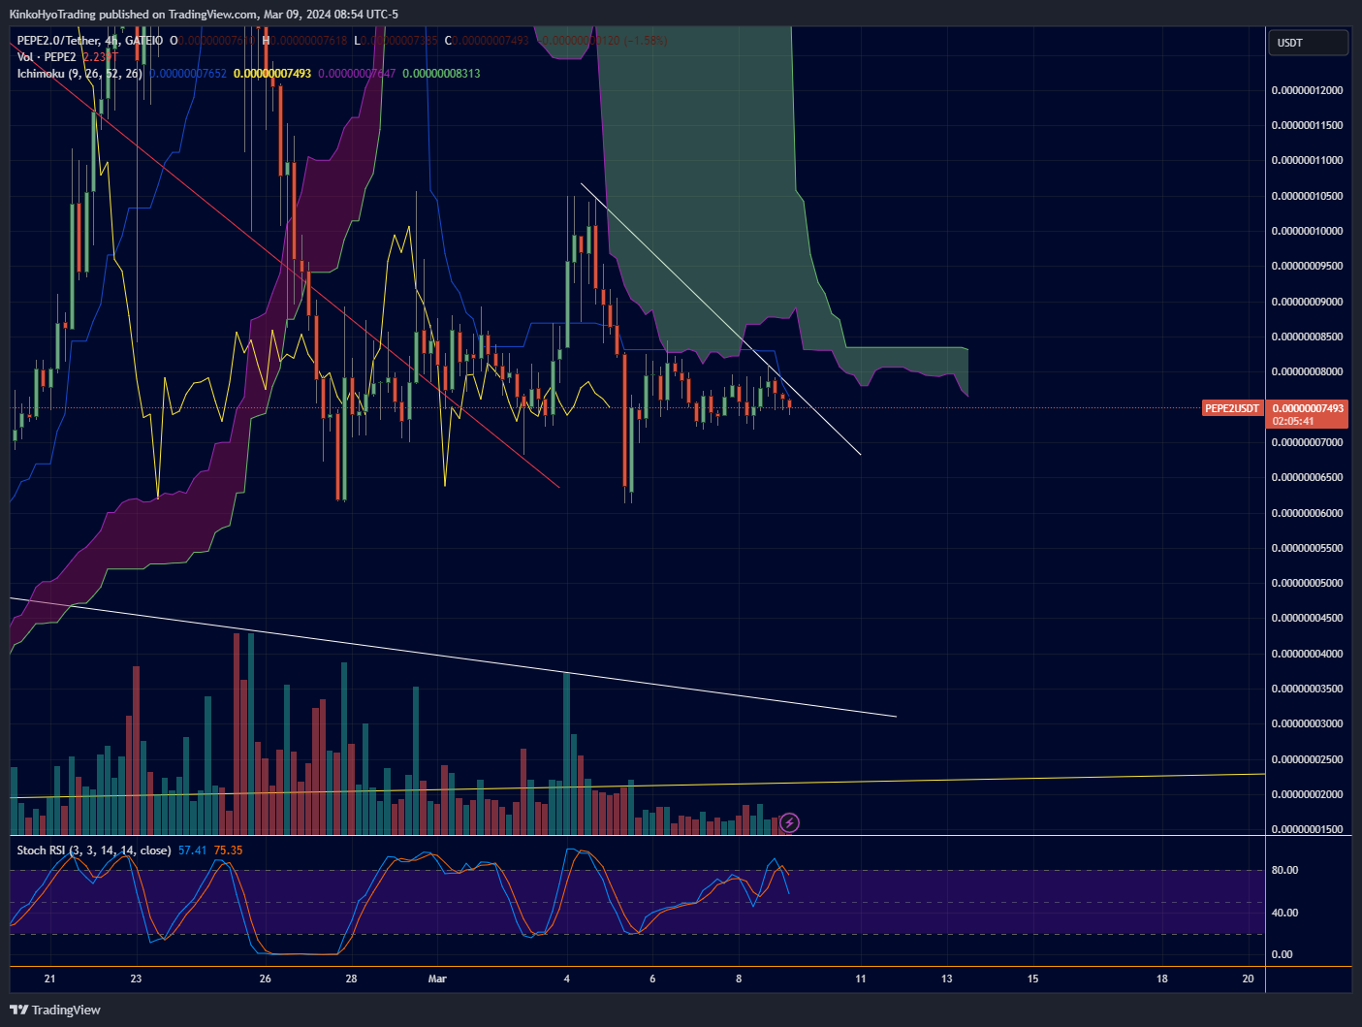
Task: Click the Ichimoku value 0.00000007652
Action: (188, 74)
